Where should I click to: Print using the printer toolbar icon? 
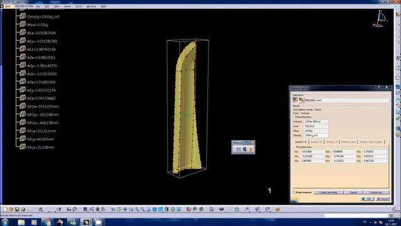click(x=23, y=209)
